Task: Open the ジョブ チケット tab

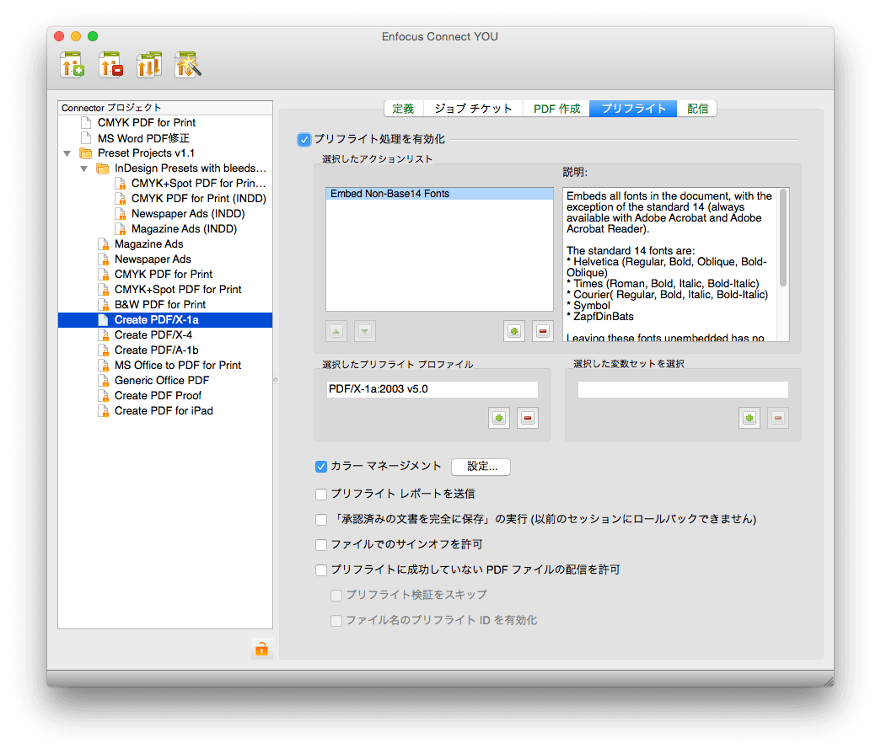Action: coord(473,109)
